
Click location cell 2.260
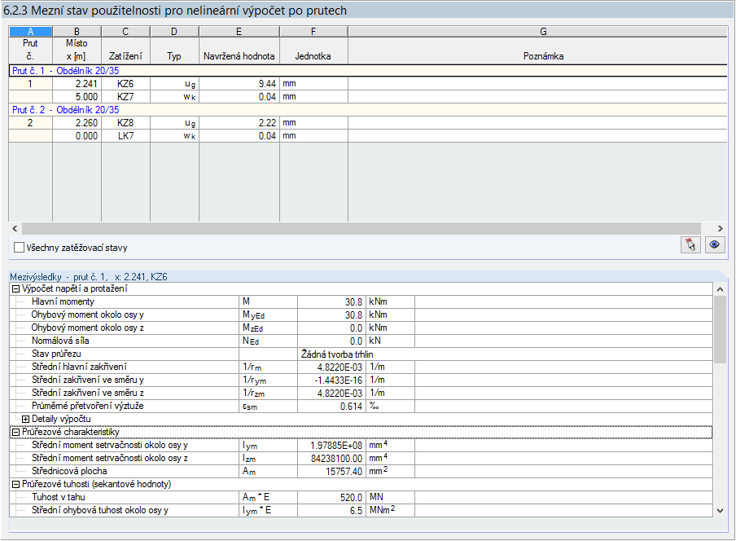point(77,123)
